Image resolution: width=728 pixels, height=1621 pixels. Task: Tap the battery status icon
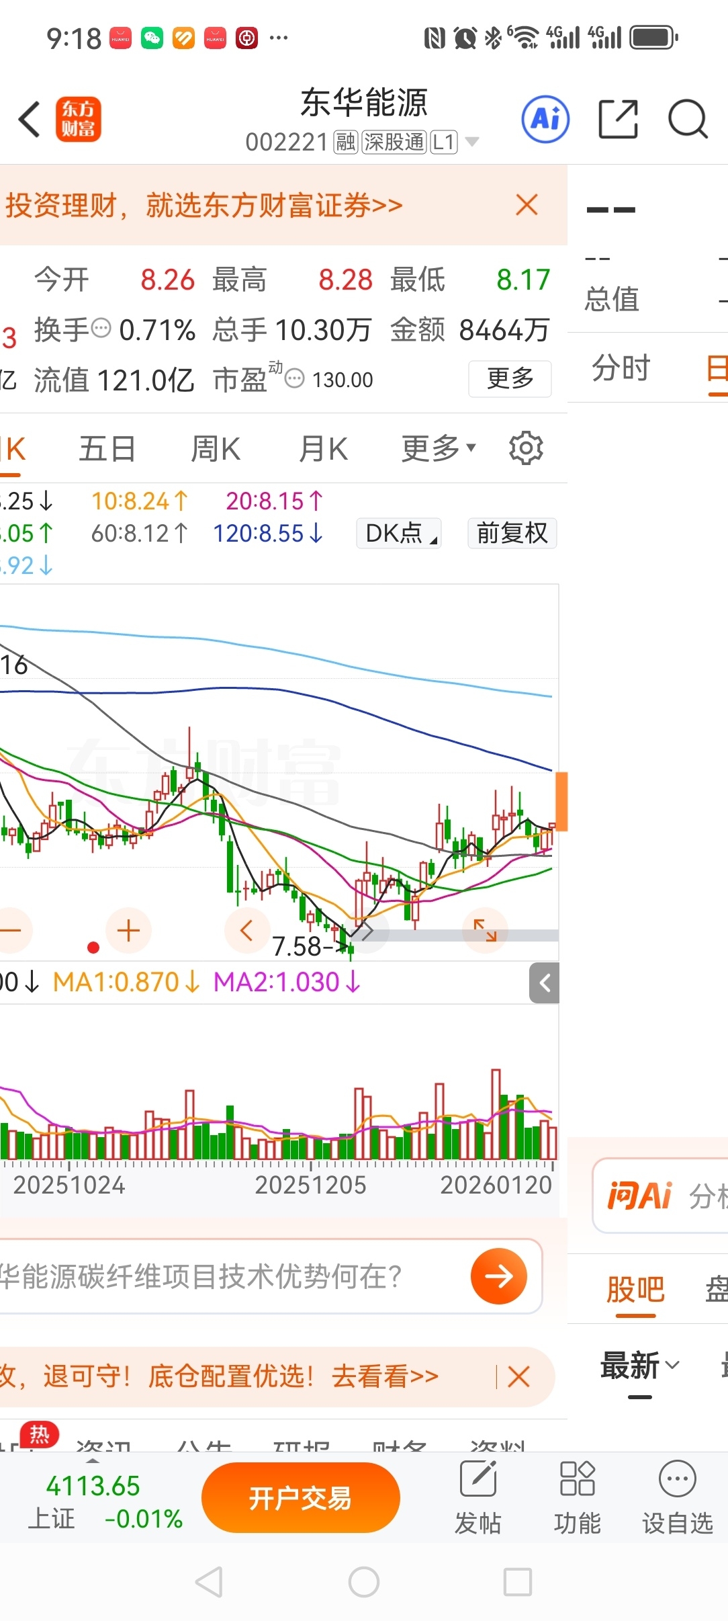pyautogui.click(x=653, y=38)
